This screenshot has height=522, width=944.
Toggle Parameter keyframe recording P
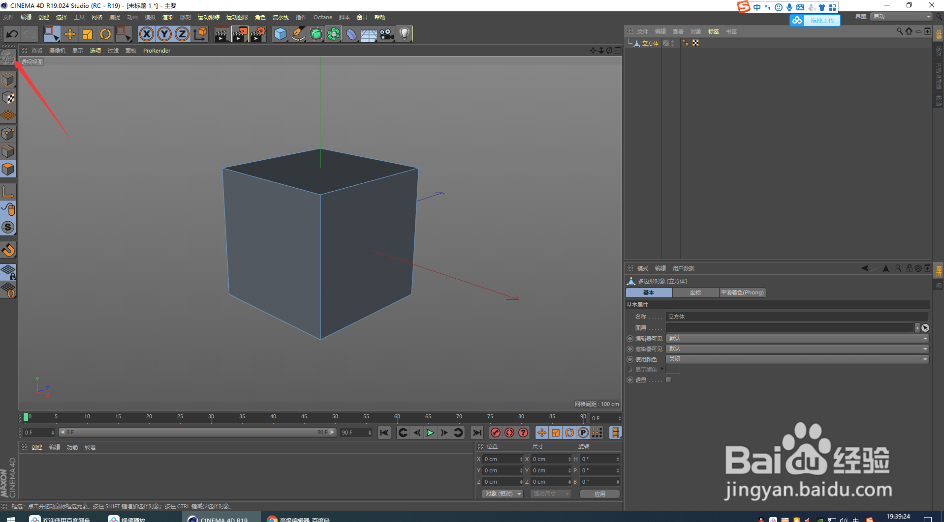pos(583,433)
